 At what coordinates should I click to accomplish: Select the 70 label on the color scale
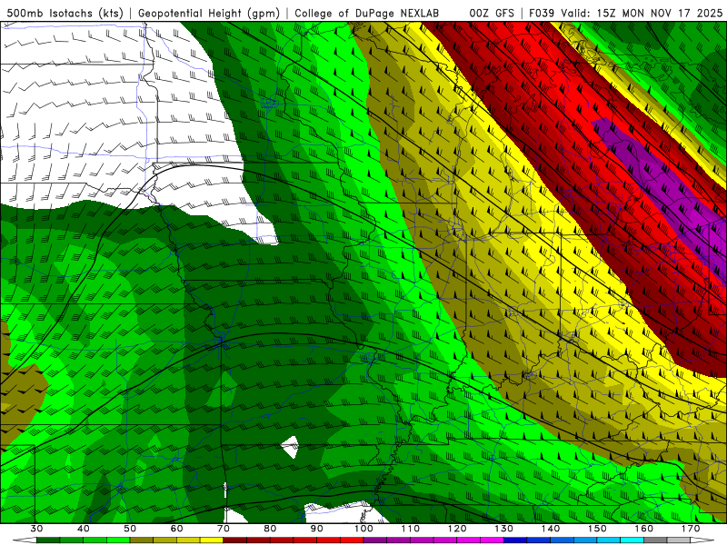[x=224, y=529]
